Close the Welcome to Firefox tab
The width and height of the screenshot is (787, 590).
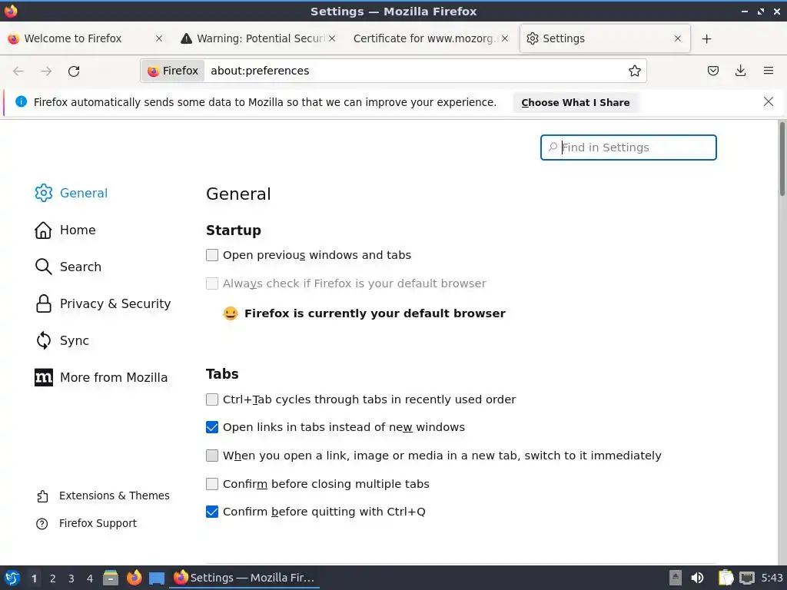click(158, 38)
